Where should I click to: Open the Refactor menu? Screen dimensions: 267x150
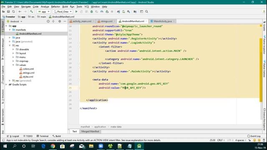[55, 7]
